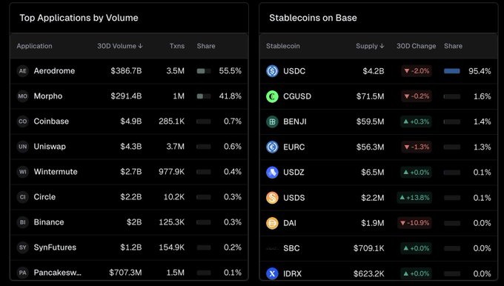Click the Circle CI icon
This screenshot has width=504, height=286.
[x=23, y=197]
